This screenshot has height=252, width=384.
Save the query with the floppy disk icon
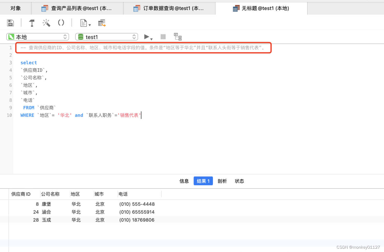pos(10,23)
